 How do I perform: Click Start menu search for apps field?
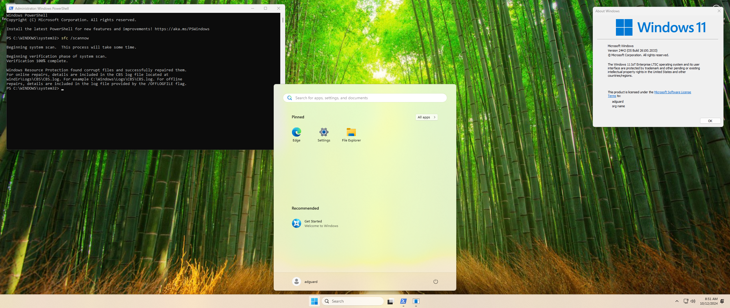pyautogui.click(x=365, y=98)
